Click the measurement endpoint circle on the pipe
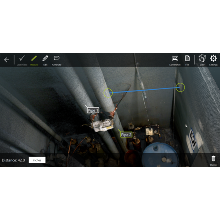 click(x=108, y=93)
